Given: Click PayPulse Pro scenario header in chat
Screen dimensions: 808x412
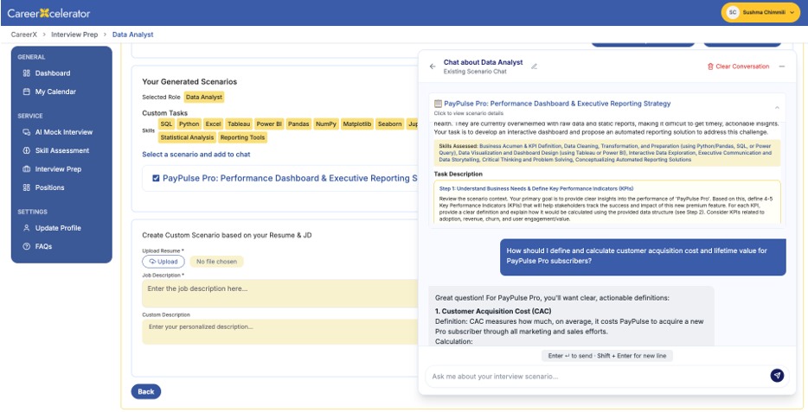Looking at the screenshot, I should pyautogui.click(x=607, y=107).
